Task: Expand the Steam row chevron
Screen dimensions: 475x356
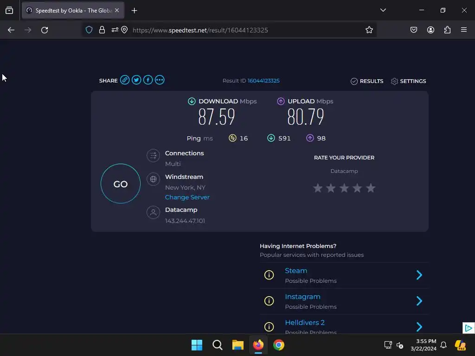Action: (419, 275)
